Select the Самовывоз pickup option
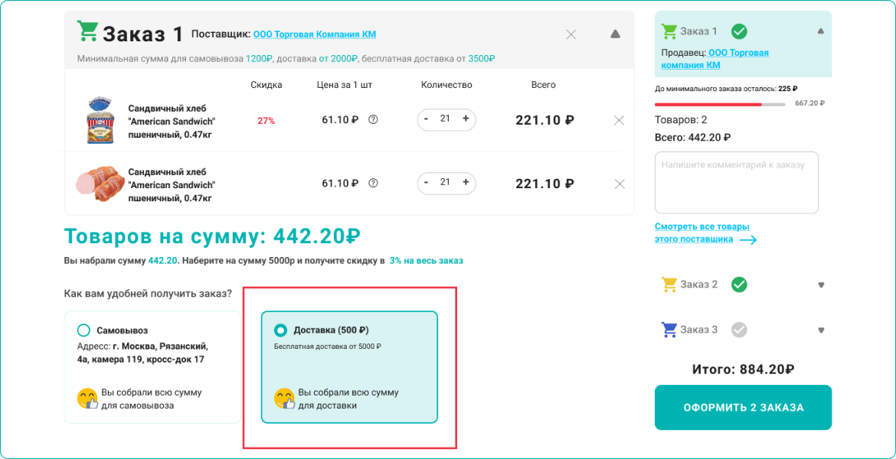 click(x=83, y=330)
